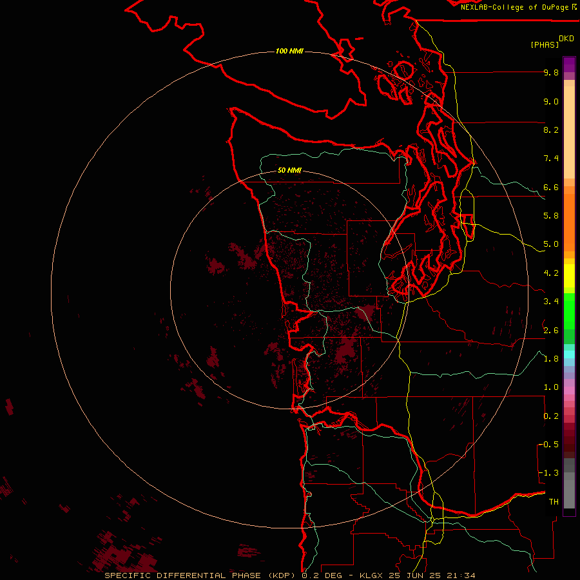
Task: Select the -1.3 scale value
Action: click(548, 473)
